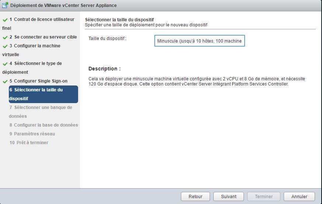Click the Retour button
Image resolution: width=322 pixels, height=204 pixels.
195,196
